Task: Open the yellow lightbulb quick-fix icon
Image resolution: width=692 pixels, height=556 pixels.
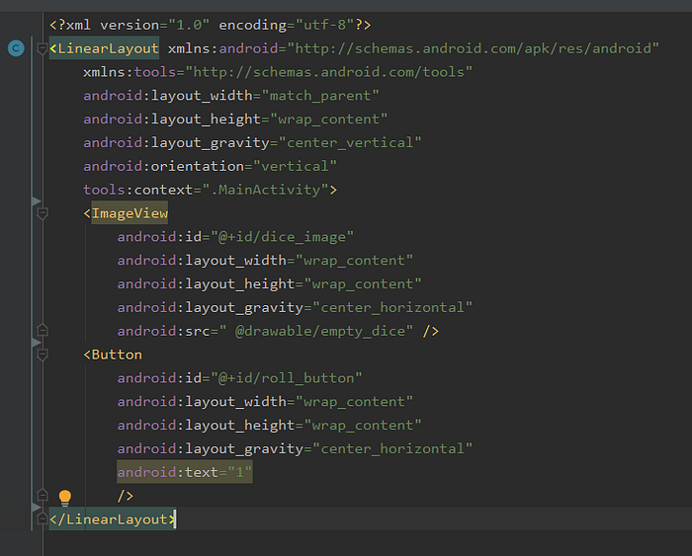Action: tap(65, 497)
